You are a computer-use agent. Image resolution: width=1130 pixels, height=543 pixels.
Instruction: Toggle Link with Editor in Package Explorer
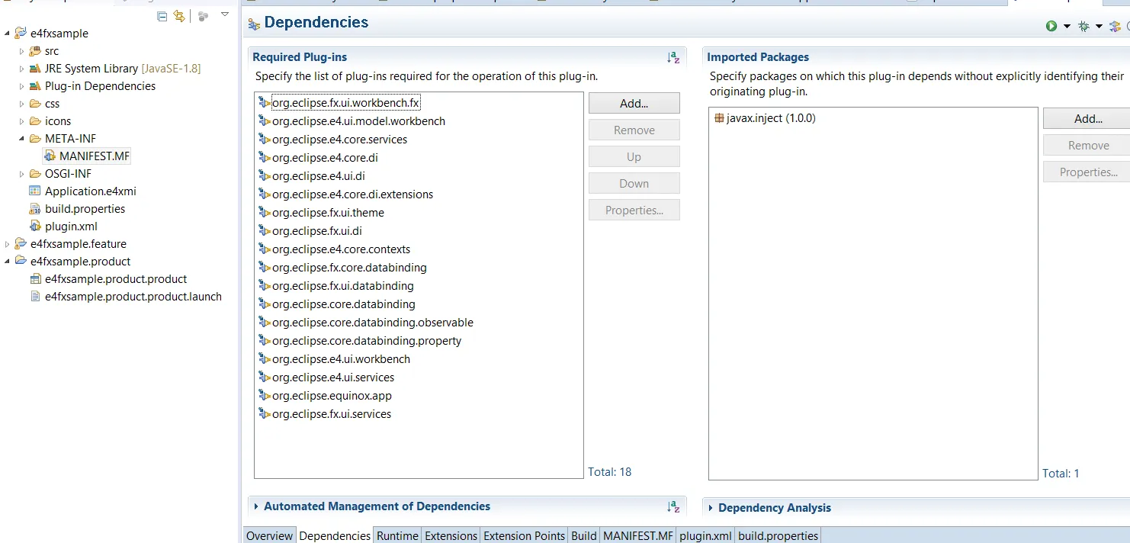(x=179, y=15)
